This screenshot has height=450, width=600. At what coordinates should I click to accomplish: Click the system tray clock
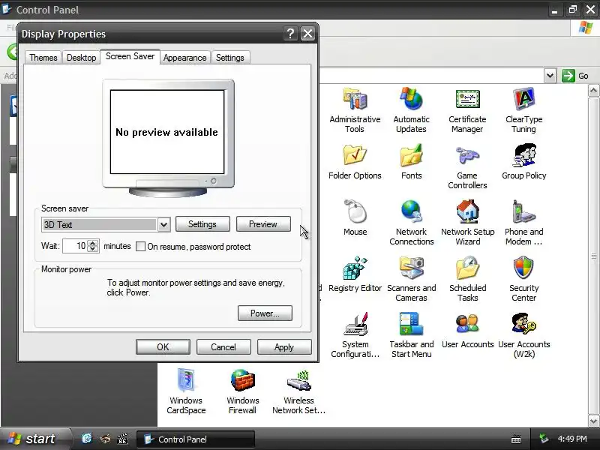tap(572, 439)
